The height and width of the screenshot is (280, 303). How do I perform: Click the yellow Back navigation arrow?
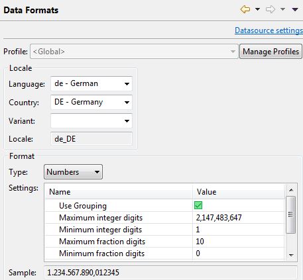245,9
